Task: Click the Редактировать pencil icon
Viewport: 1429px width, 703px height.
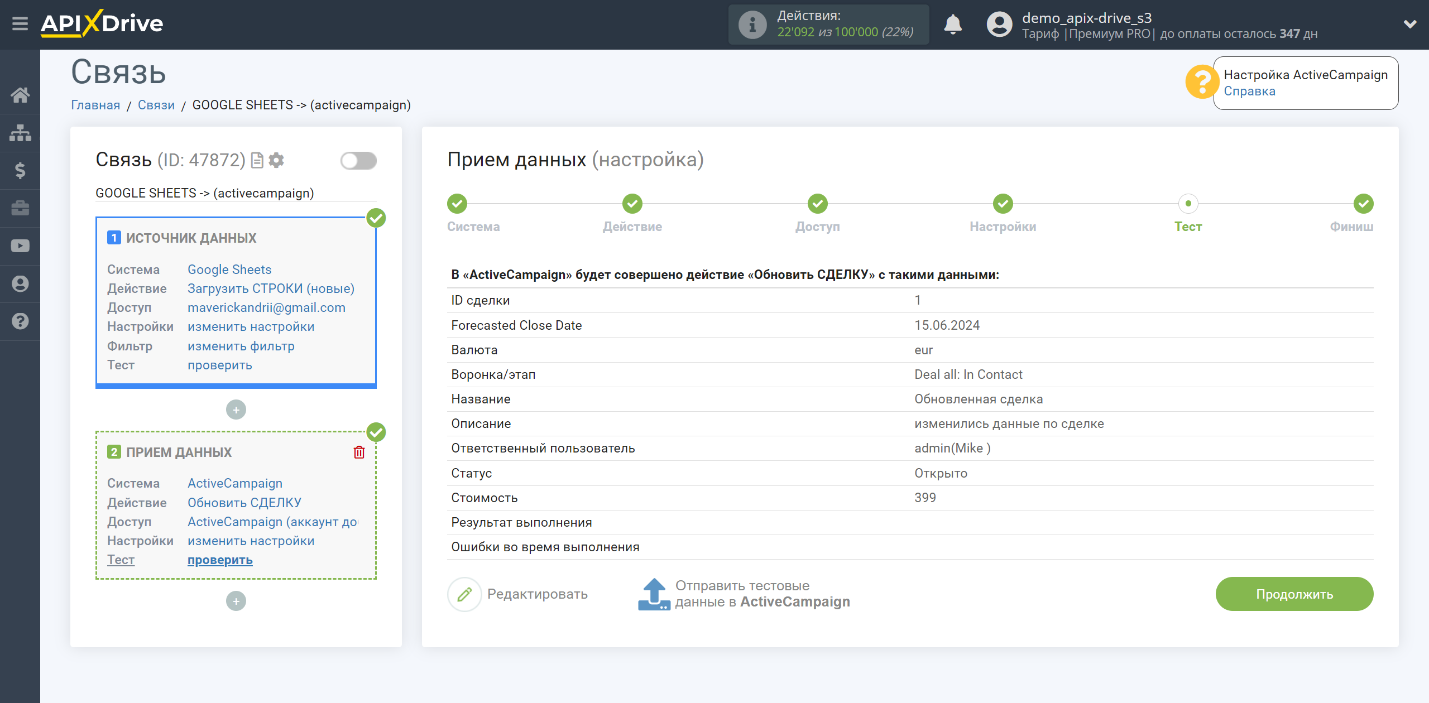Action: pos(464,595)
